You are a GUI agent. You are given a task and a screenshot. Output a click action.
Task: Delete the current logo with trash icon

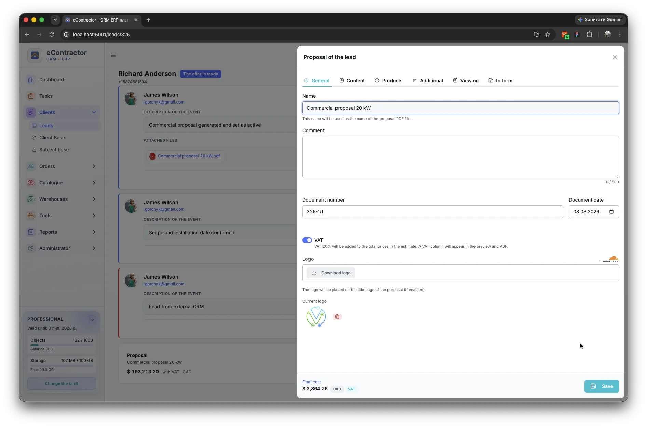point(337,317)
